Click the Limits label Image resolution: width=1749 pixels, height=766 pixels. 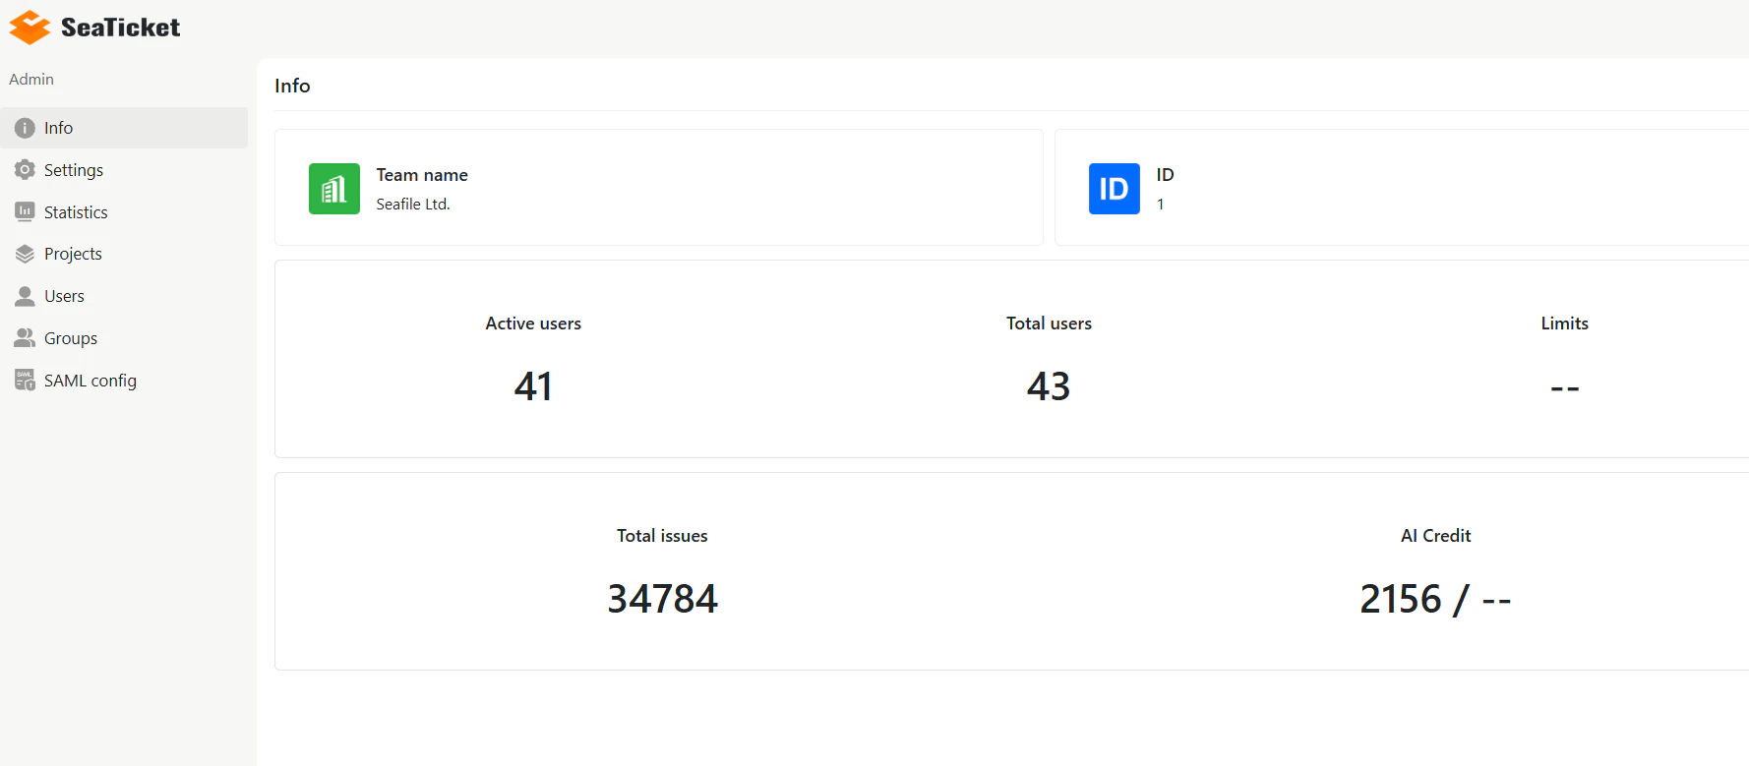point(1564,324)
